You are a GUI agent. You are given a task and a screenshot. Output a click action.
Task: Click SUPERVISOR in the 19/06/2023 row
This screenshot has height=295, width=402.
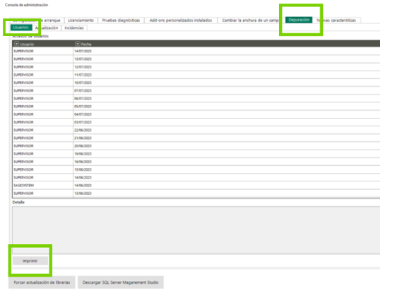point(23,154)
